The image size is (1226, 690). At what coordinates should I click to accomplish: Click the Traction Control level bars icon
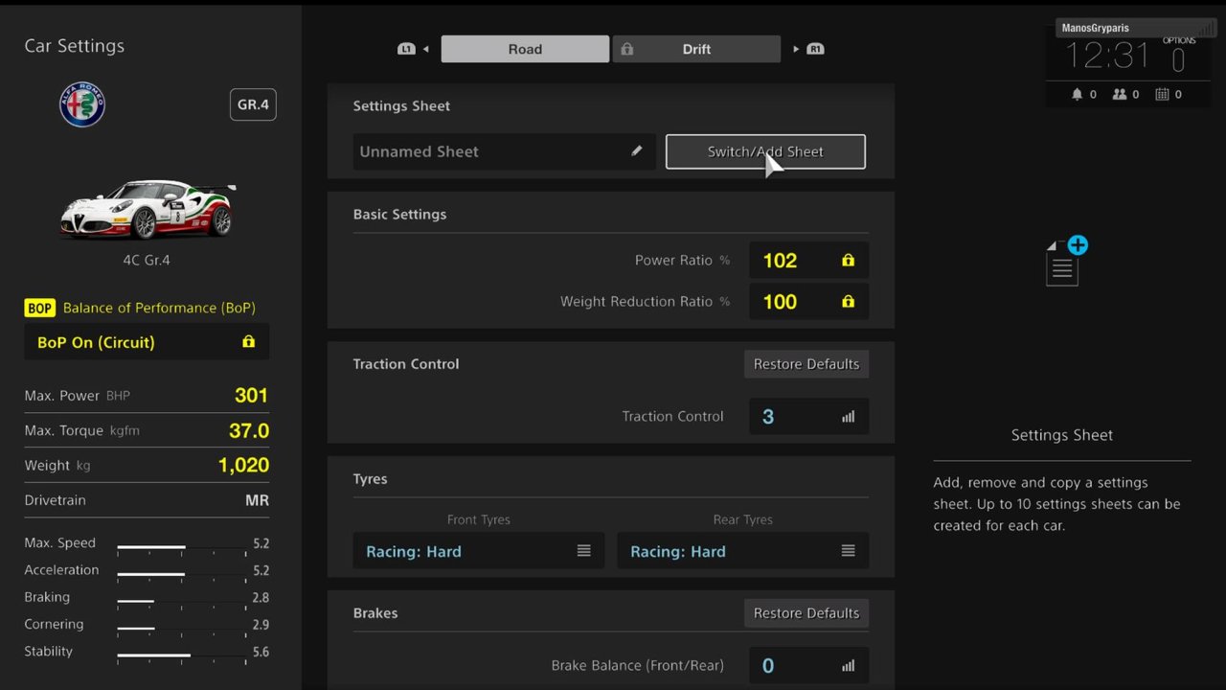848,417
